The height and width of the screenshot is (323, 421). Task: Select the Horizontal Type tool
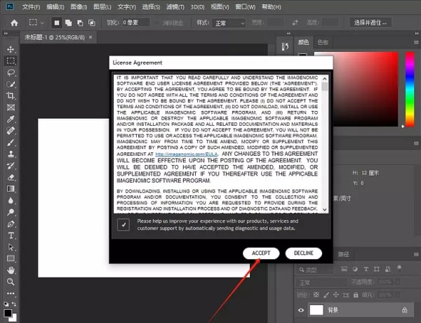coord(11,235)
